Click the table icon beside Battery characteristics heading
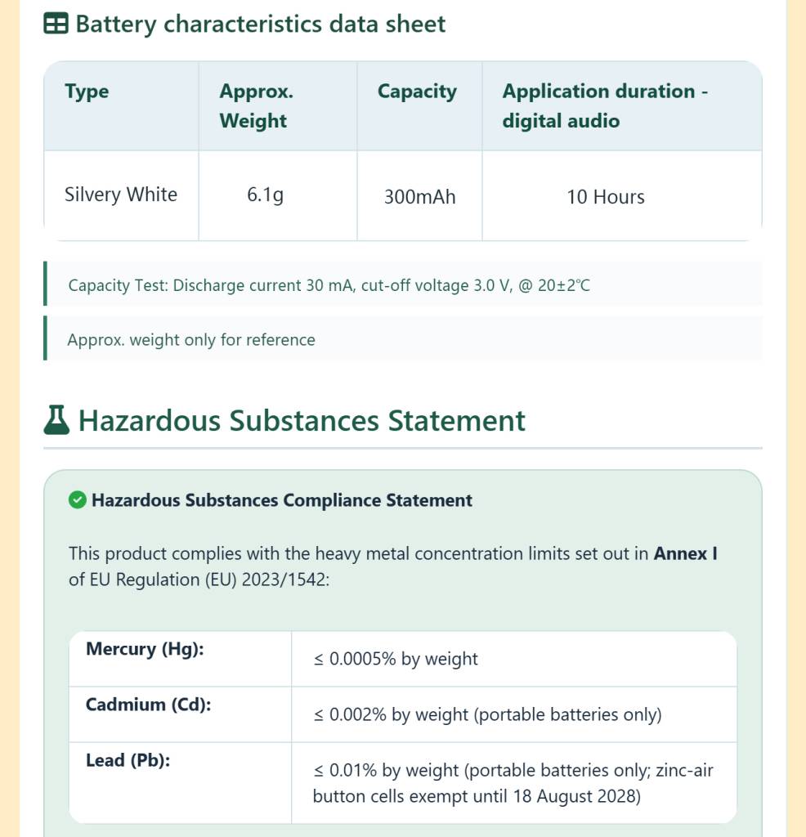Screen dimensions: 806x837 point(56,24)
